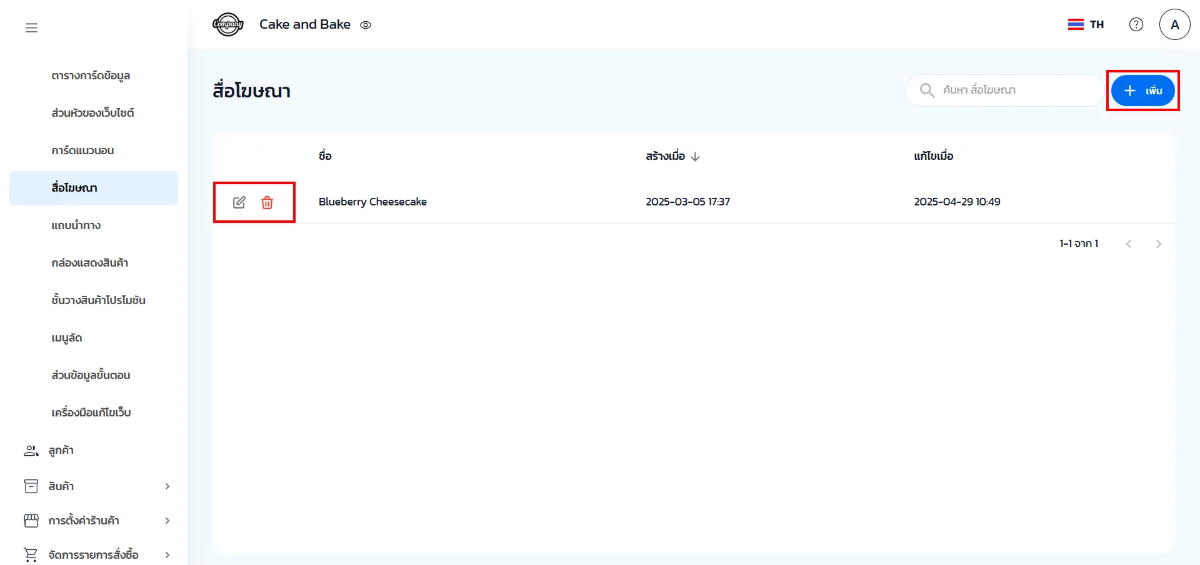The image size is (1200, 565).
Task: Sort by สร้างเมื่อ column arrow
Action: coord(695,157)
